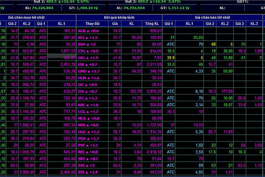Click the Giá chào mua tốt nhất group header
265x177 pixels.
(26, 17)
